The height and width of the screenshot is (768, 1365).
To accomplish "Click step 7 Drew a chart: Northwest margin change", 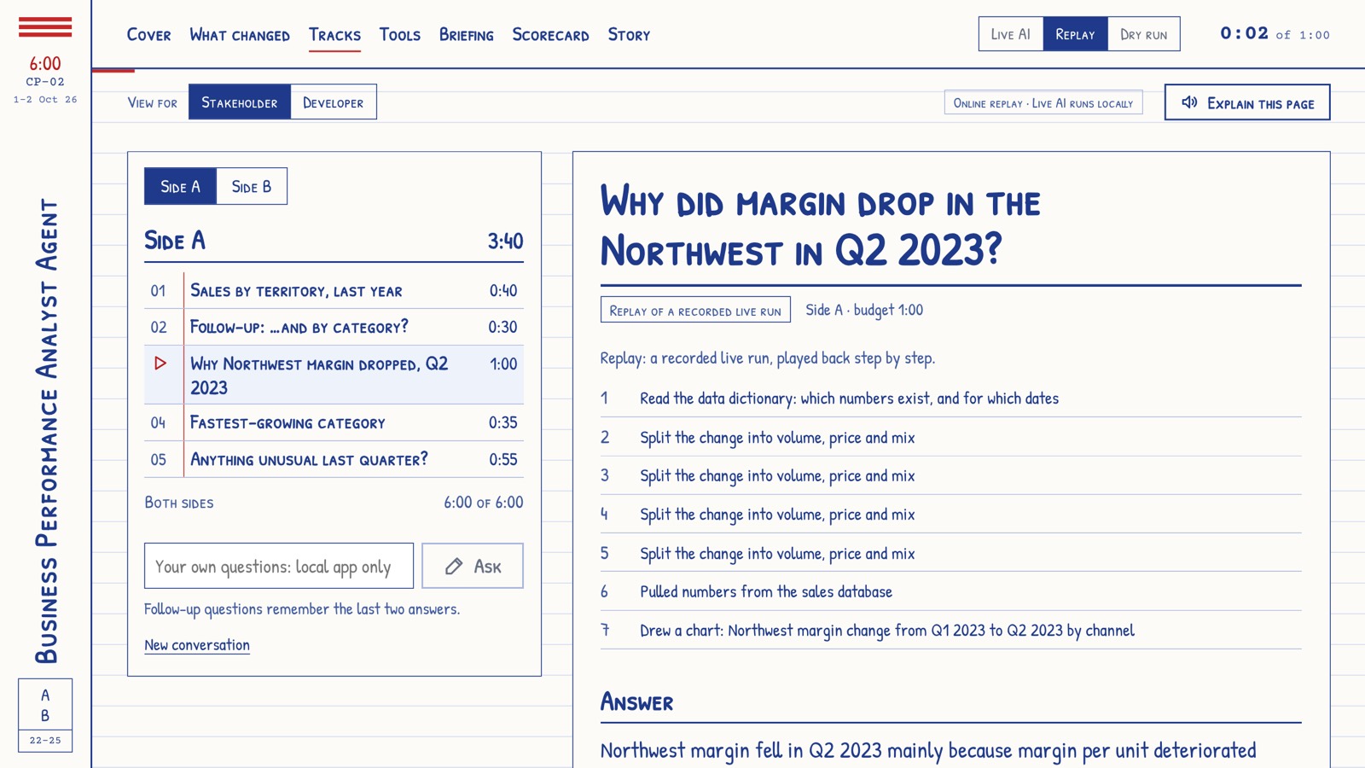I will pyautogui.click(x=950, y=631).
